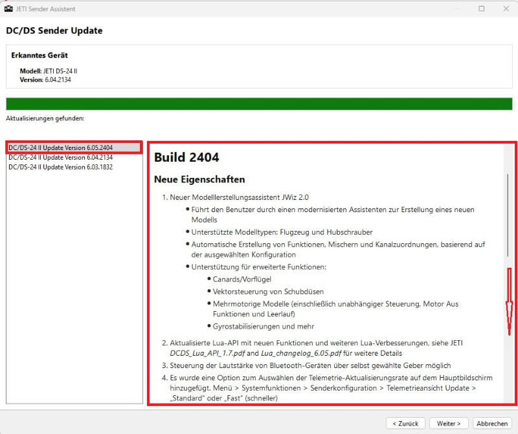This screenshot has width=518, height=434.
Task: Click the bullet 'Unterstützte Modelltypen: Flugzeug und Hubschrauber'
Action: pos(282,232)
